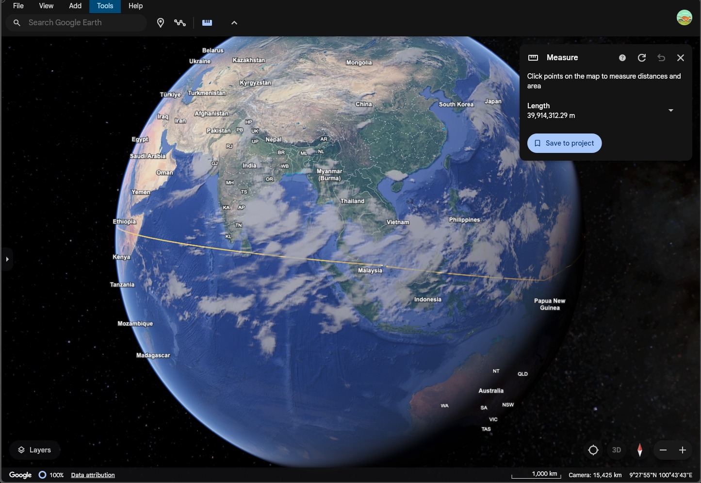Click the Save to project button
This screenshot has height=483, width=701.
coord(564,143)
